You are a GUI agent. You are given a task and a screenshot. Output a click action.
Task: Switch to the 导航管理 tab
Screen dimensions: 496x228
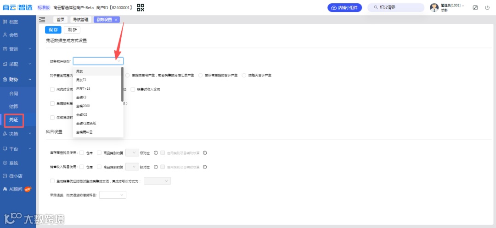pos(81,20)
